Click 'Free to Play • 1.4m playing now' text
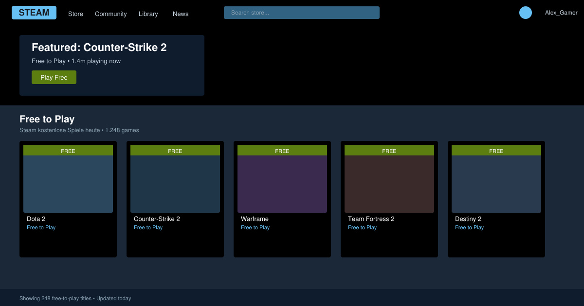The width and height of the screenshot is (584, 306). point(76,61)
